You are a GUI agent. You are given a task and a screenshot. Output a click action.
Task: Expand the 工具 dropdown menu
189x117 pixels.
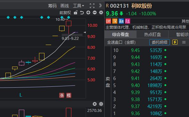click(78, 6)
